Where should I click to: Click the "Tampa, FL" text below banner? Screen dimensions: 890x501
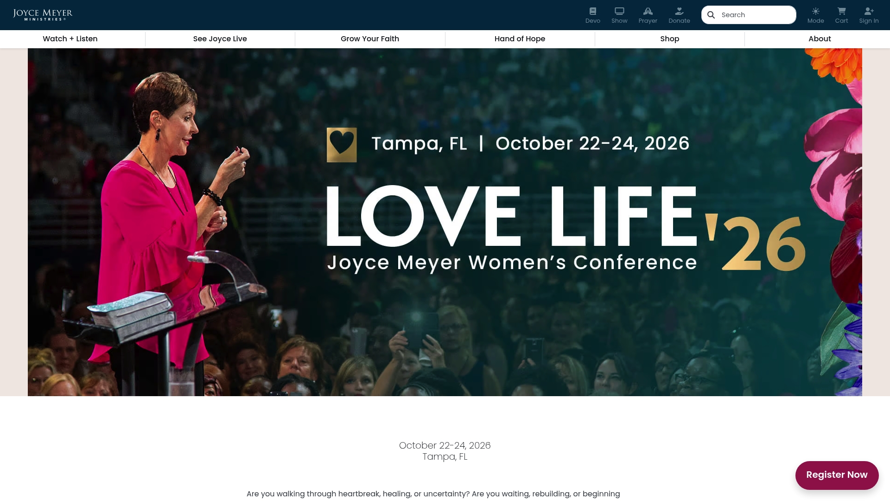[x=445, y=456]
